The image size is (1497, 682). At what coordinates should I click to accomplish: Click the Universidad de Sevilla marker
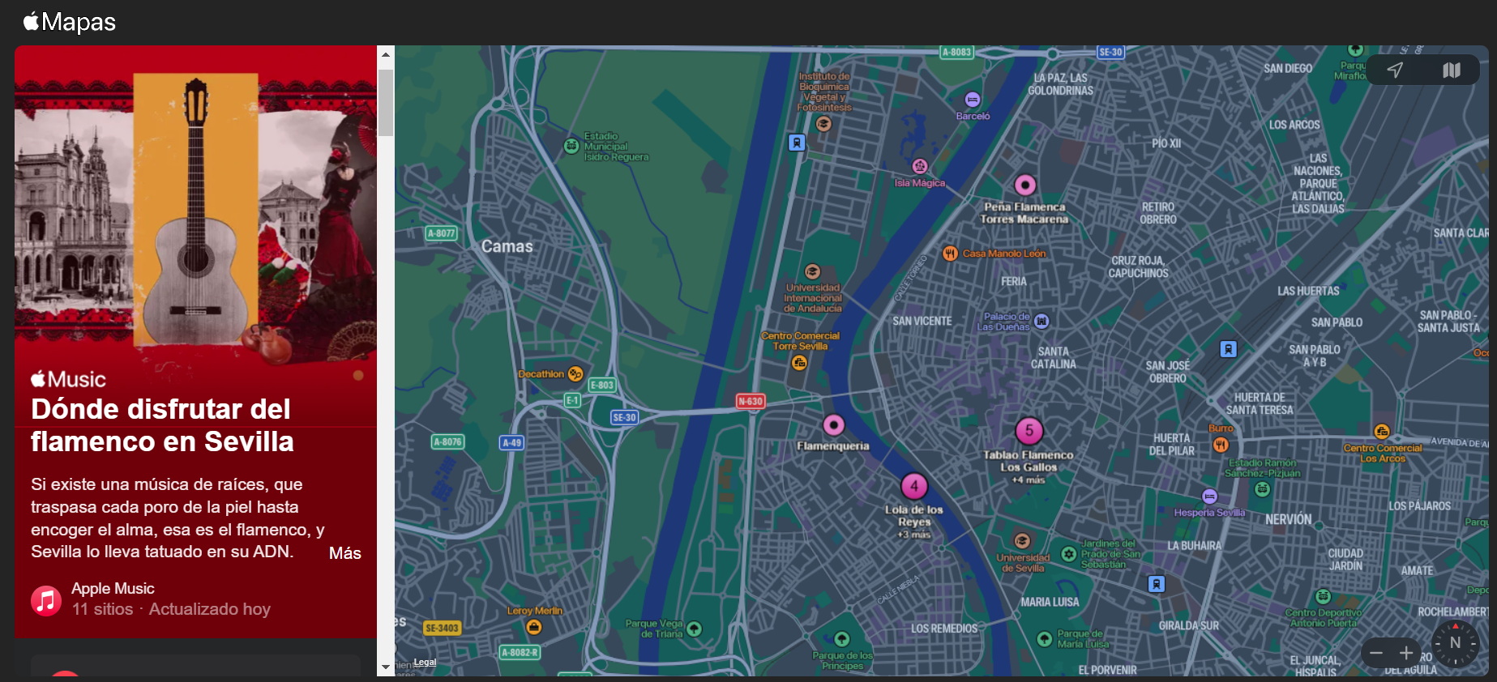[1023, 540]
